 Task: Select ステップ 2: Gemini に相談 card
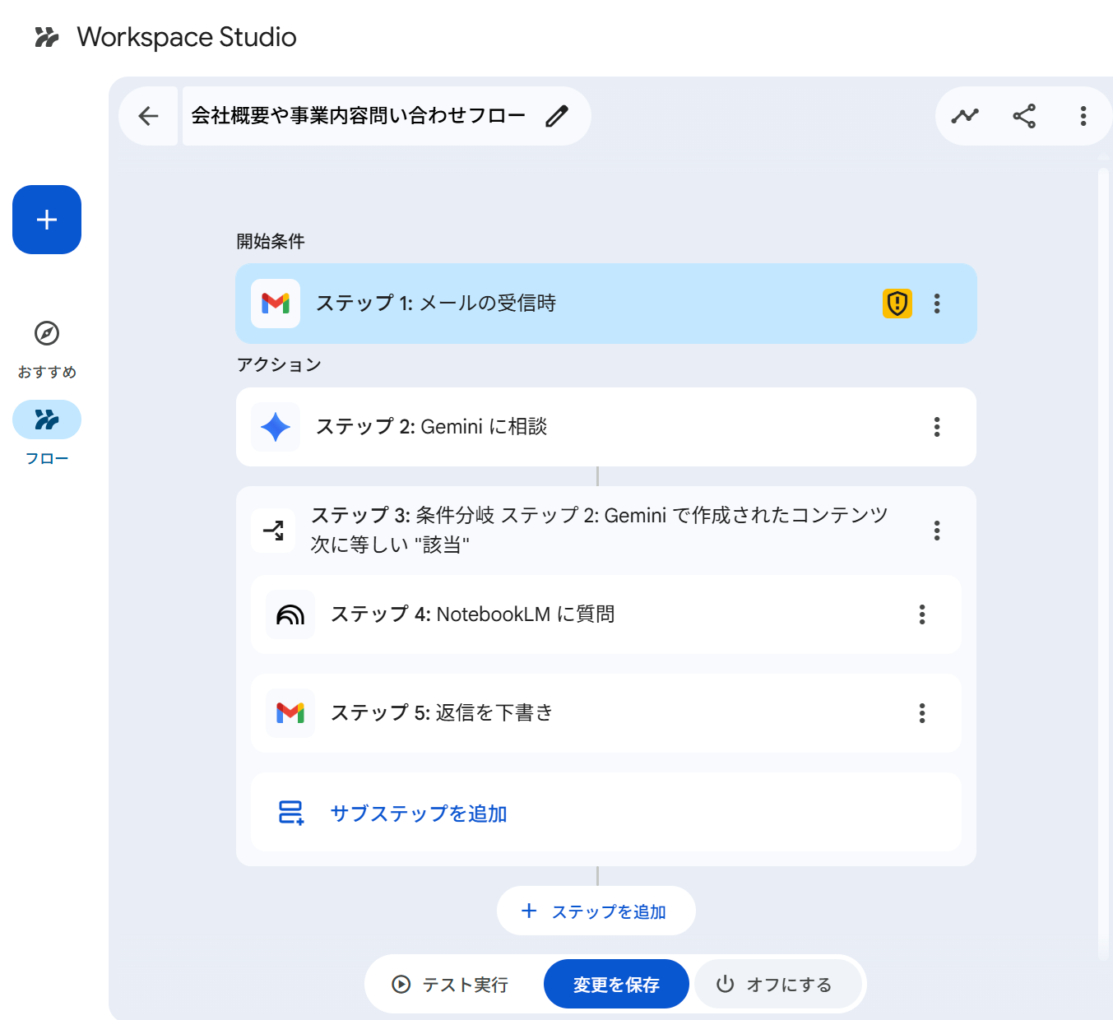pos(606,427)
